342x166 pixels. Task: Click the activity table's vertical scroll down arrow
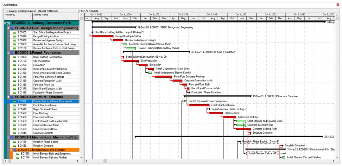[x=81, y=157]
